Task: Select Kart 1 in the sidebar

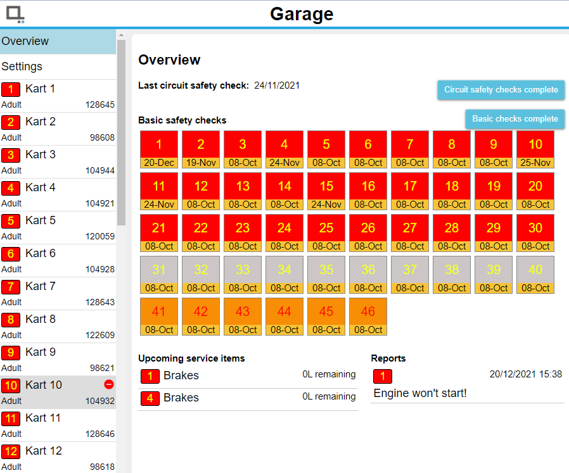Action: point(58,96)
